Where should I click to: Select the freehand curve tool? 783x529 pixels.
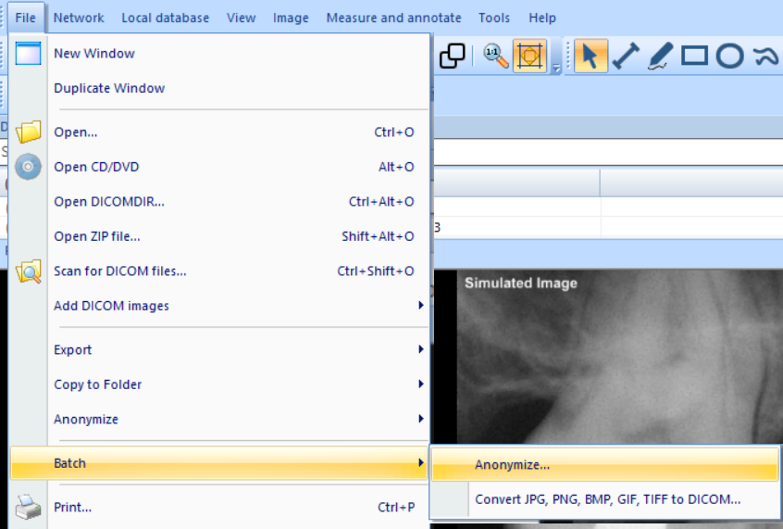point(765,56)
